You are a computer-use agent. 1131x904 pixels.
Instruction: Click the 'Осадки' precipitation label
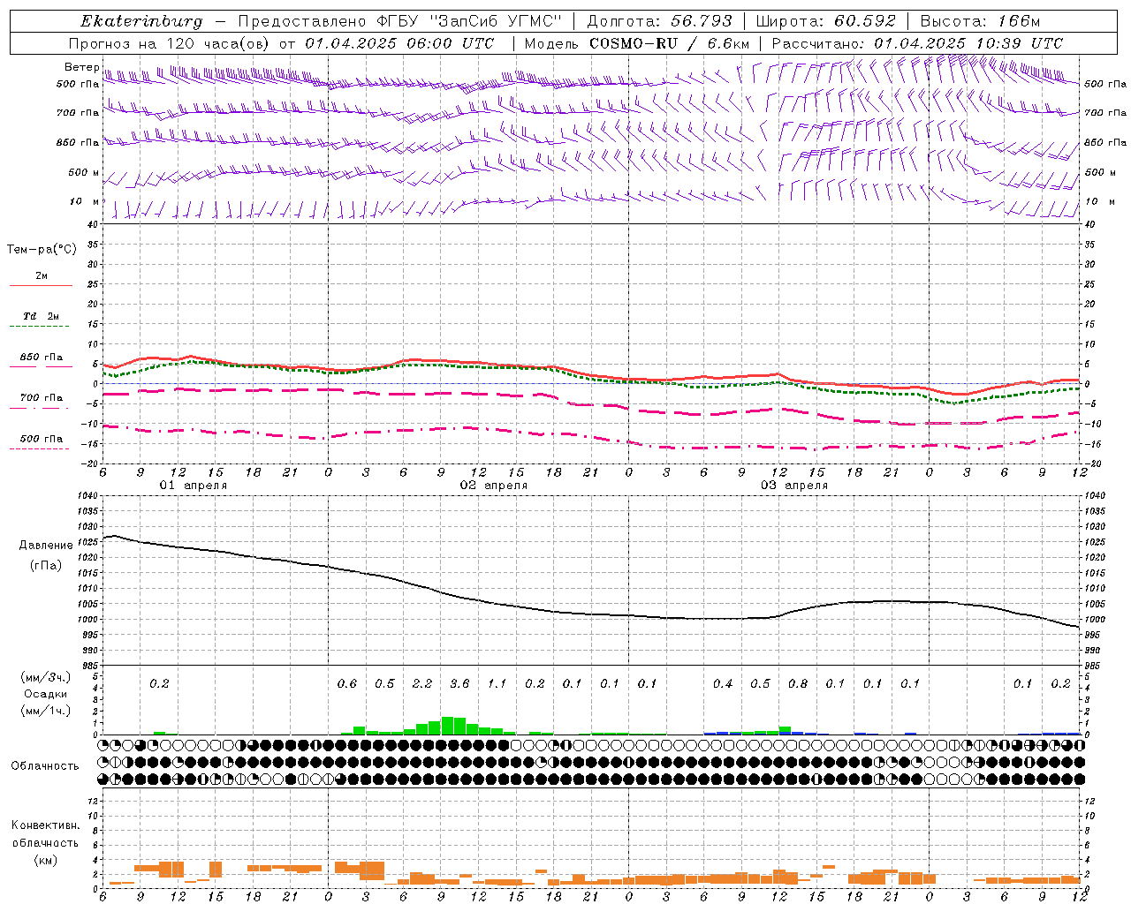[46, 694]
